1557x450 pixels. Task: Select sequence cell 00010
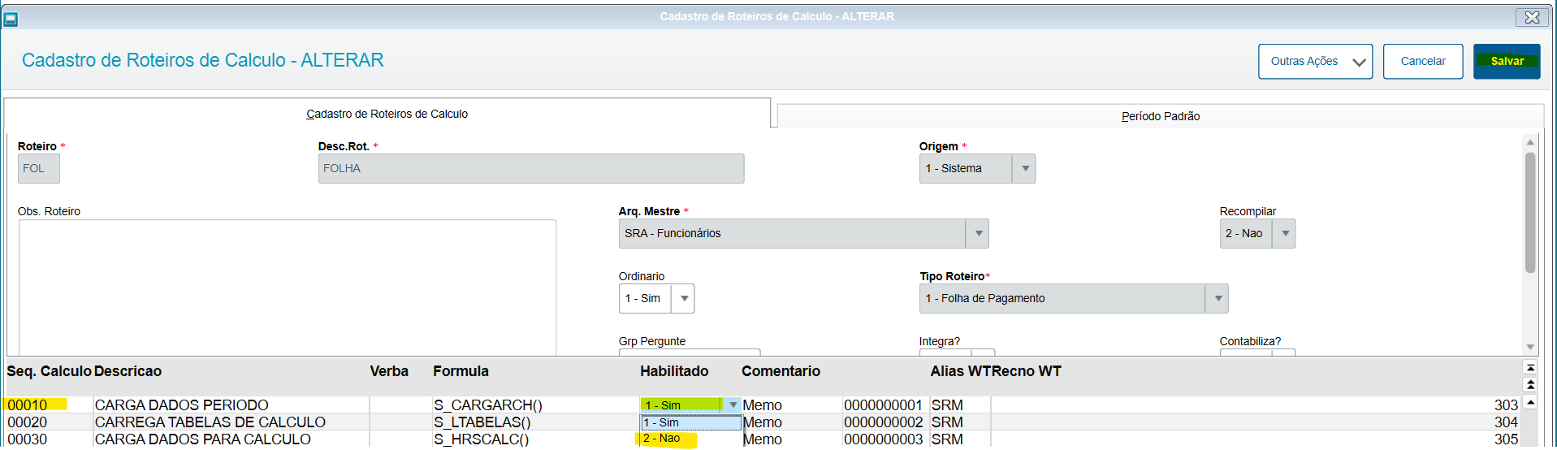pyautogui.click(x=48, y=405)
